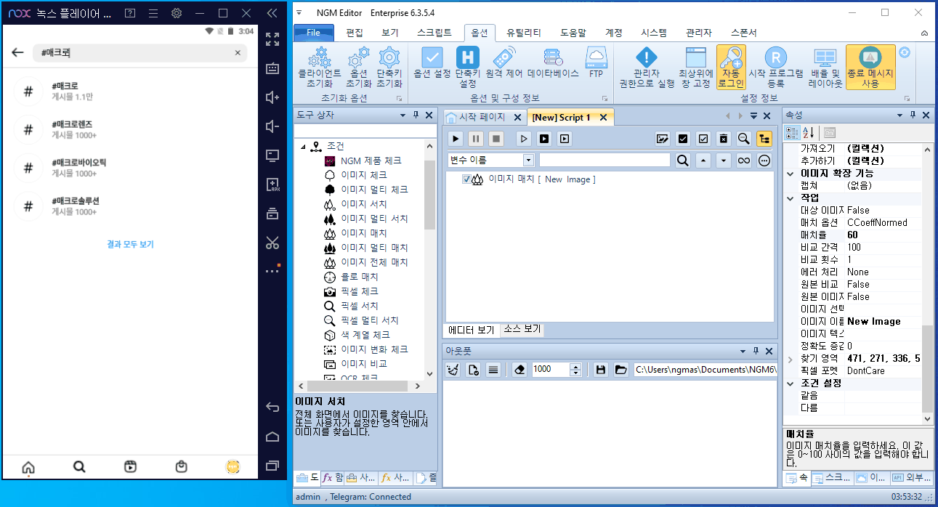The width and height of the screenshot is (938, 507).
Task: Click the 매치율 value field showing 60
Action: click(883, 235)
